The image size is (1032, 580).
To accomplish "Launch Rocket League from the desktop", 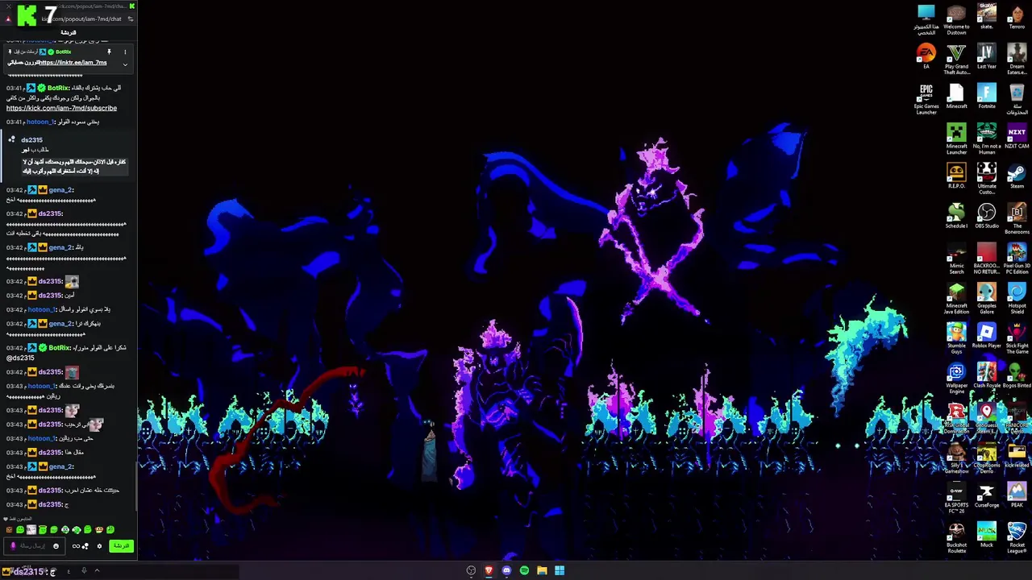I will pyautogui.click(x=1017, y=537).
